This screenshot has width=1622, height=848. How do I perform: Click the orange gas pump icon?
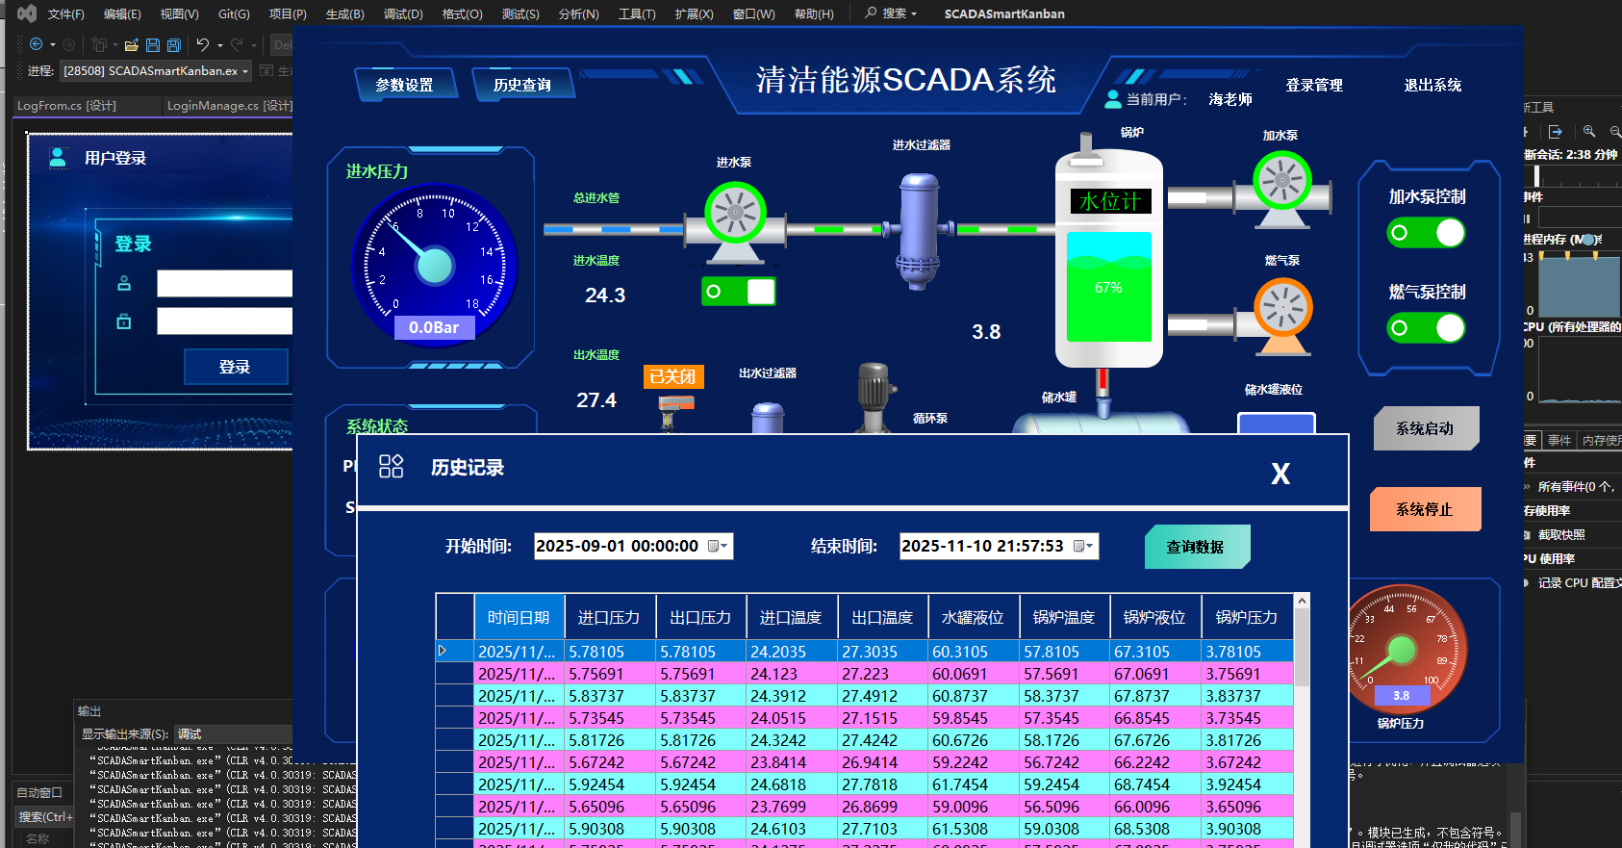(1283, 309)
